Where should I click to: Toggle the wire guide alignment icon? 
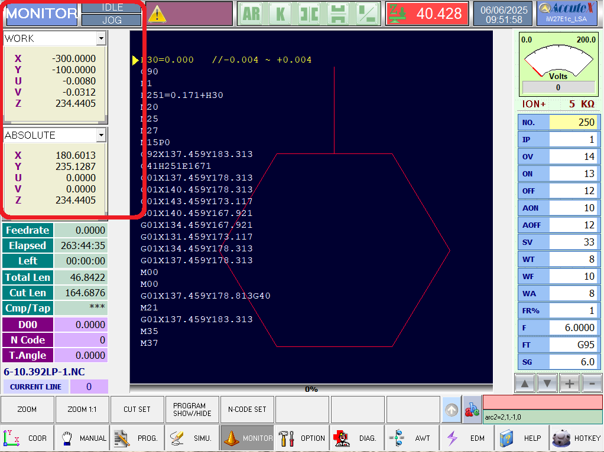tap(309, 14)
